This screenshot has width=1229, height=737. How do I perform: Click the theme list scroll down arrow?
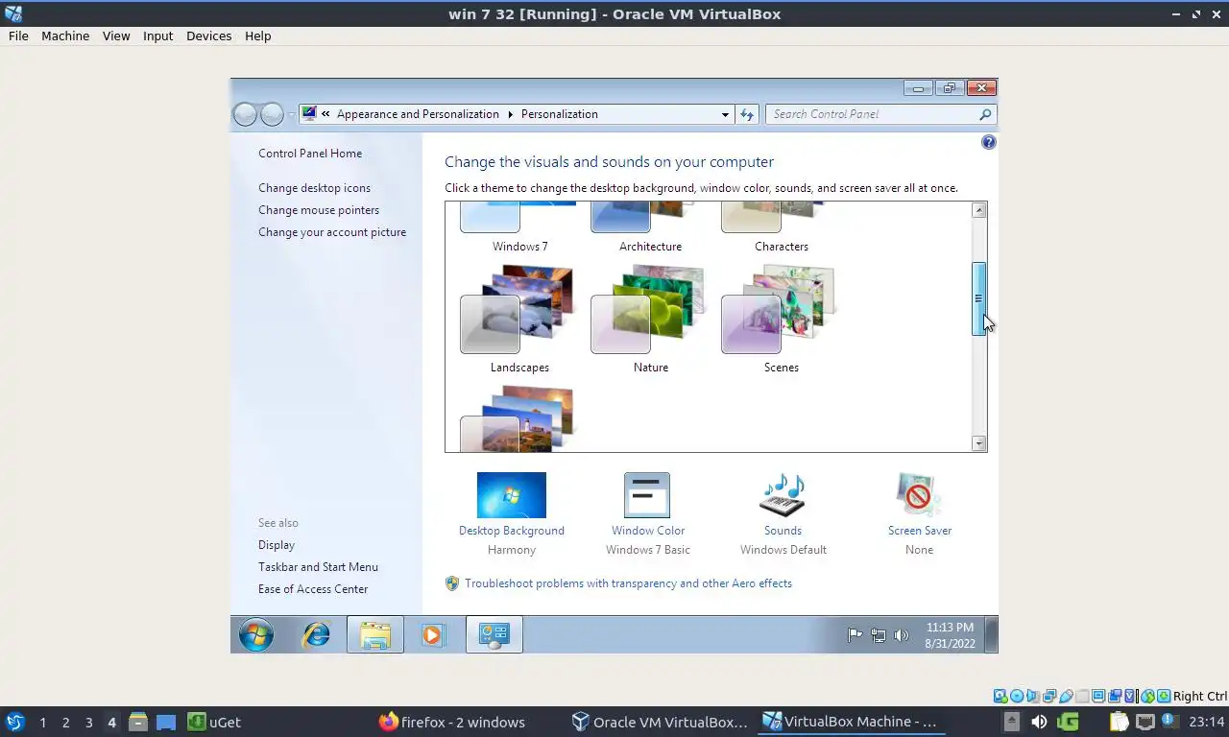point(978,443)
